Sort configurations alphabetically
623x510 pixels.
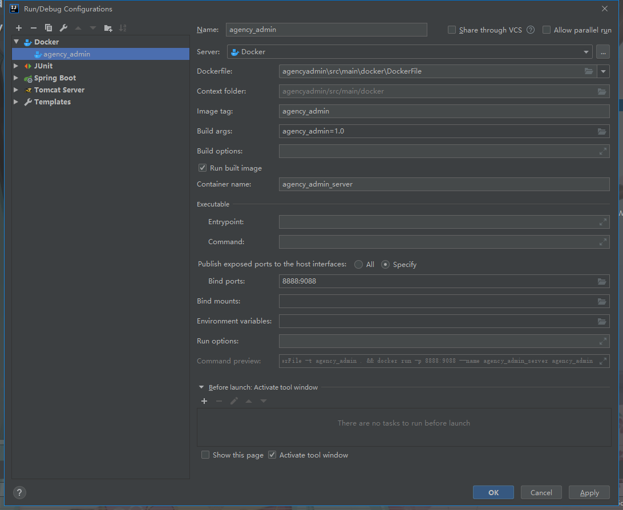point(123,28)
